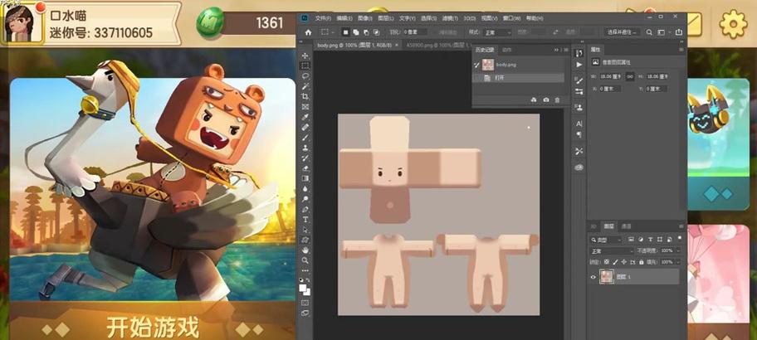Switch to the body.png document tab
This screenshot has width=757, height=340.
[x=354, y=45]
